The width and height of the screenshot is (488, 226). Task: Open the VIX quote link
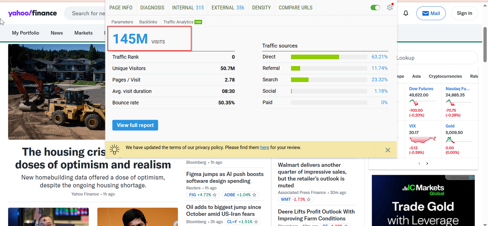tap(412, 126)
